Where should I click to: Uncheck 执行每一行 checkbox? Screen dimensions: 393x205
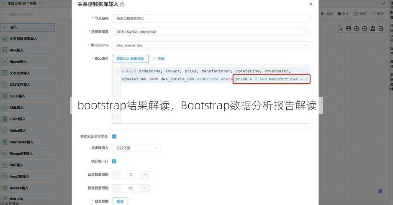click(x=114, y=161)
